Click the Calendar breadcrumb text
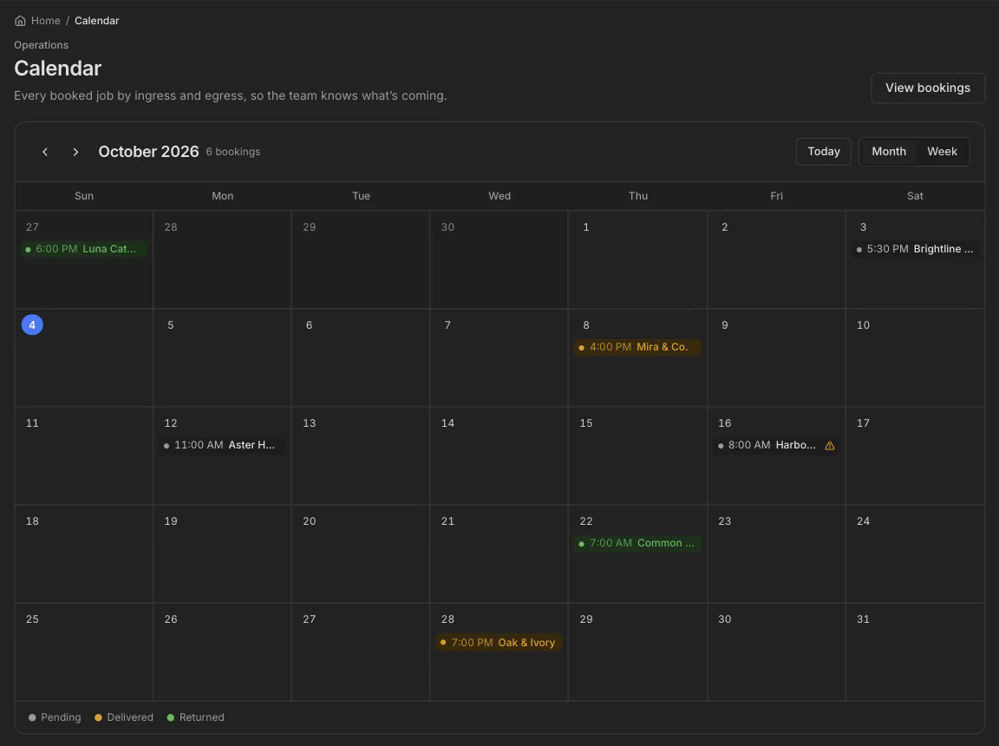This screenshot has width=999, height=746. [x=97, y=21]
